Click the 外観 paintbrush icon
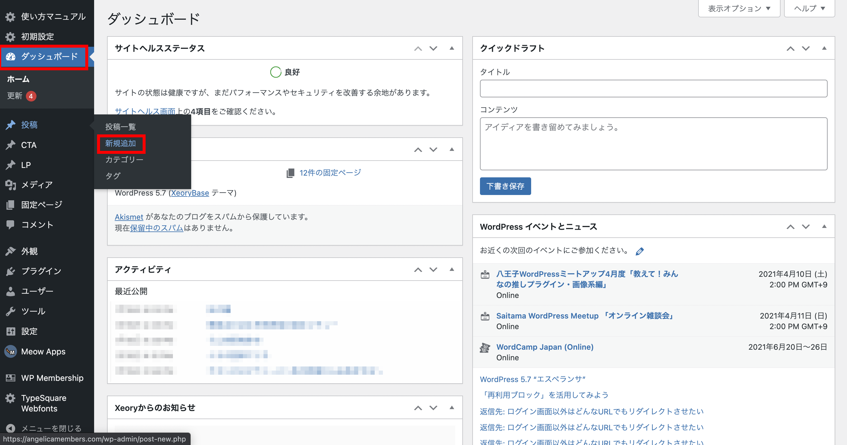 [x=11, y=251]
